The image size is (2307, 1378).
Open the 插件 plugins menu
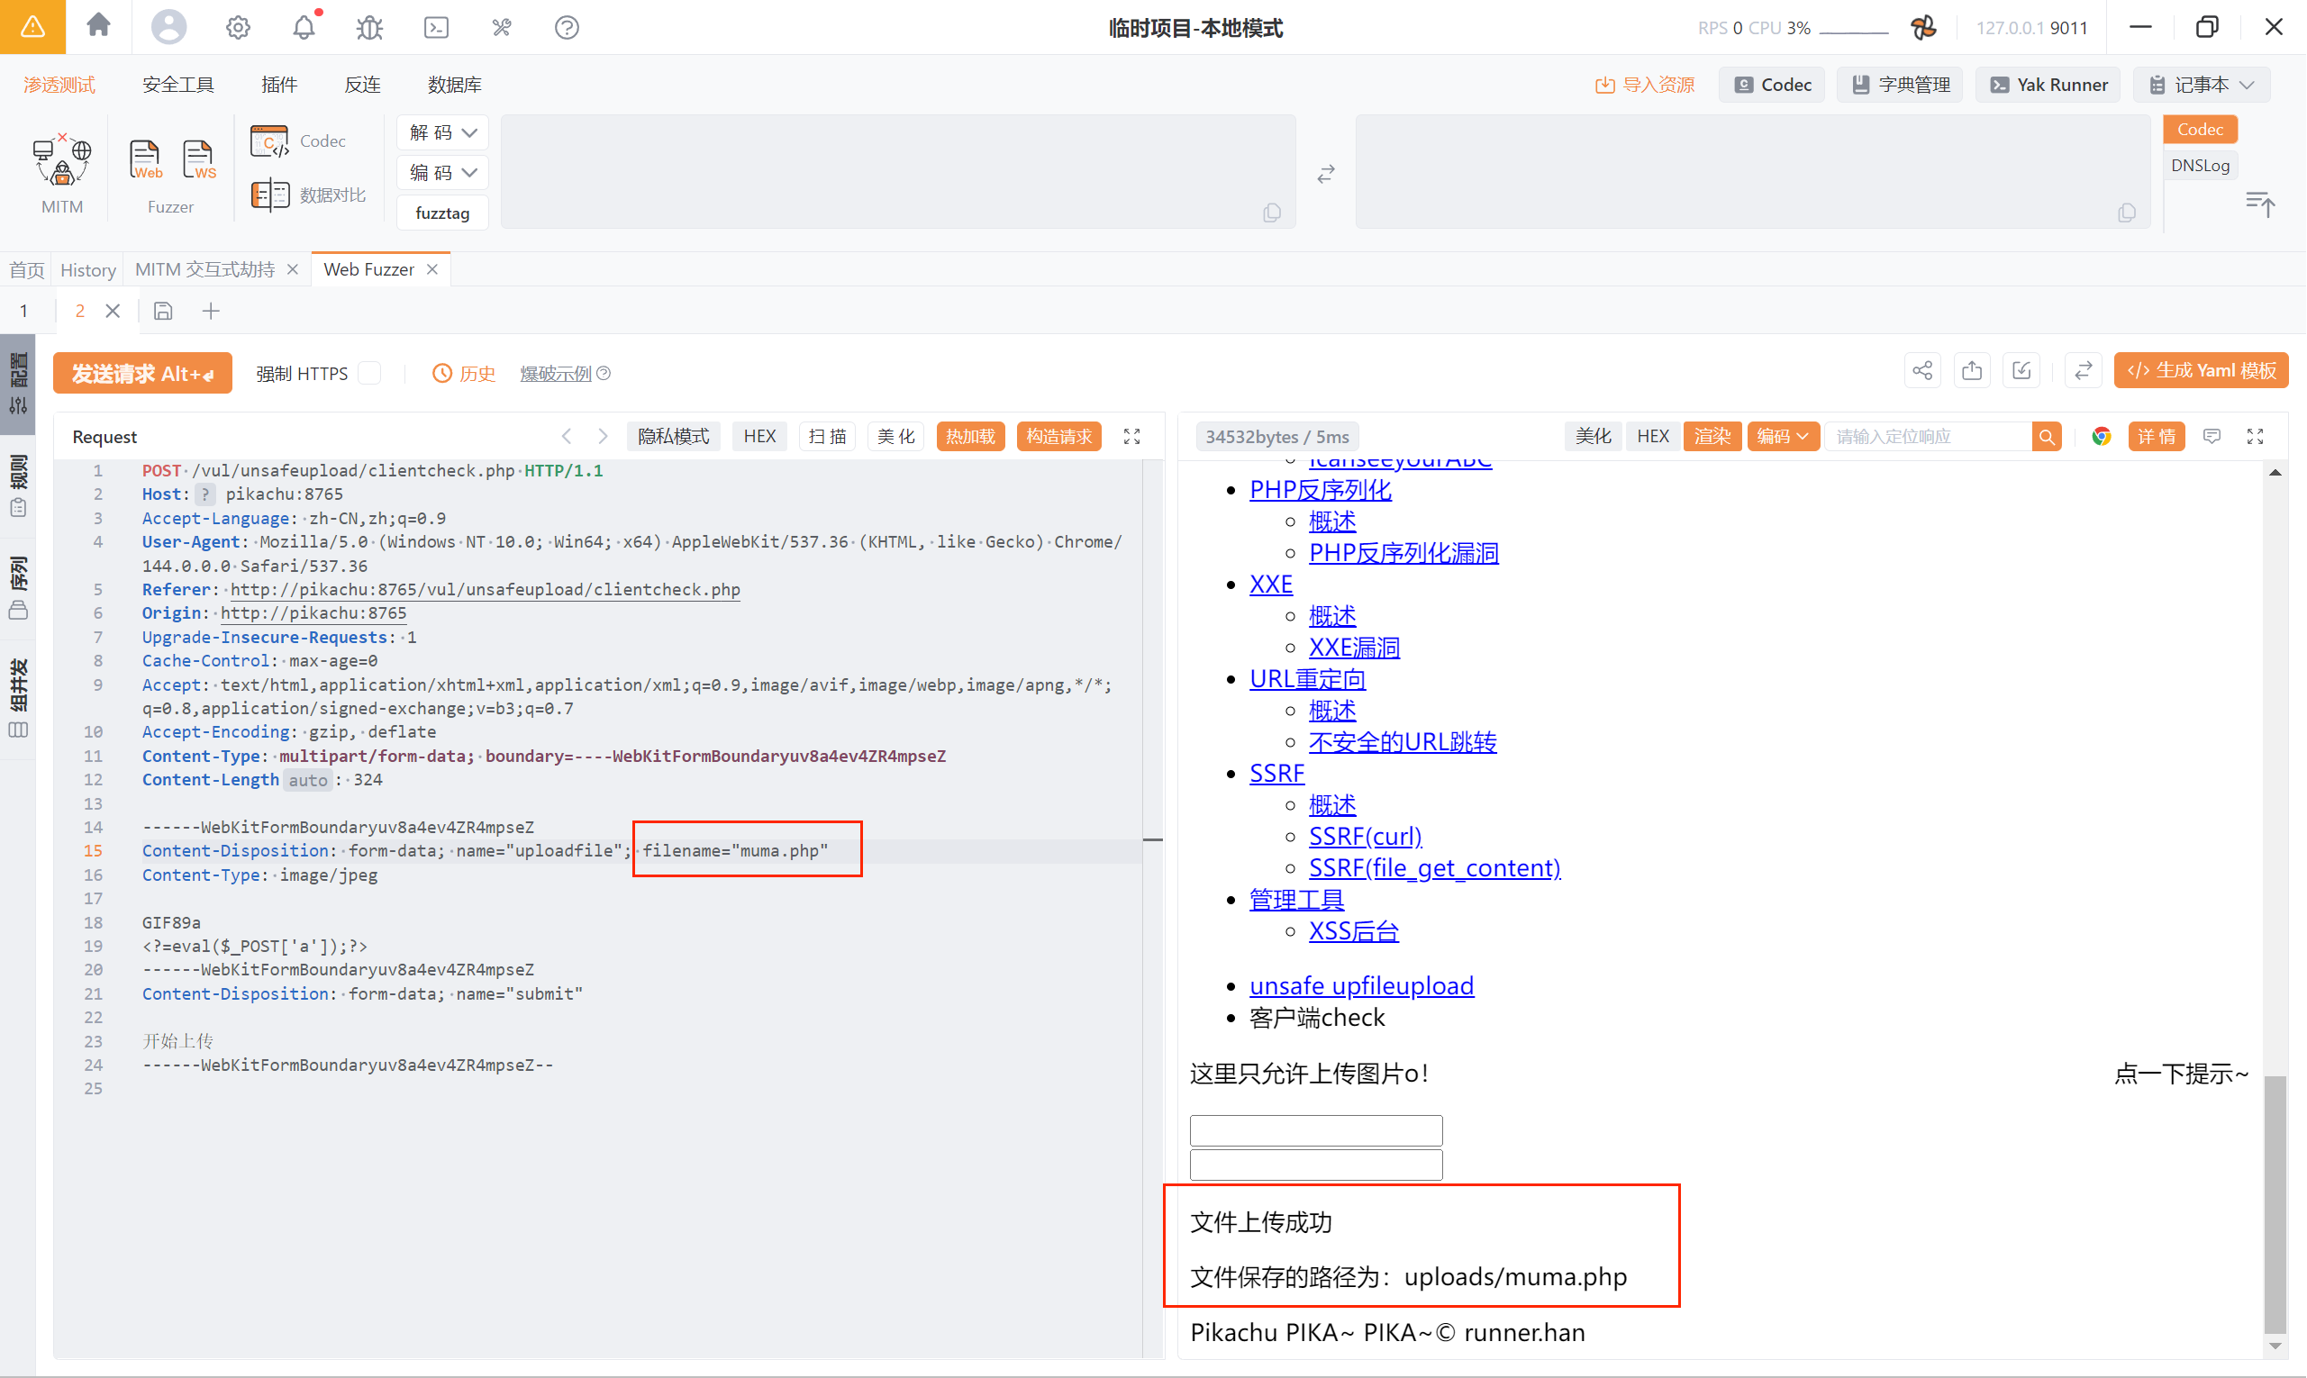pyautogui.click(x=278, y=85)
